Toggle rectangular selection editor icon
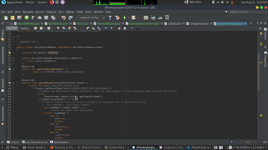The image size is (268, 150). (x=80, y=28)
